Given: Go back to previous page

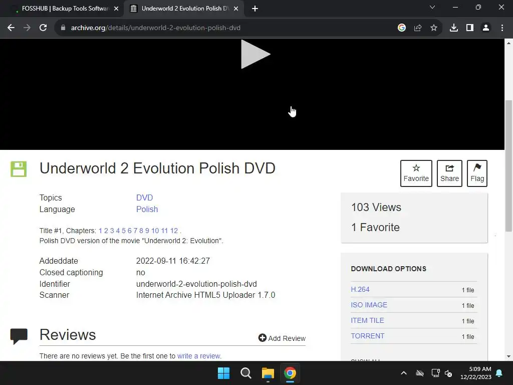Looking at the screenshot, I should click(x=11, y=28).
